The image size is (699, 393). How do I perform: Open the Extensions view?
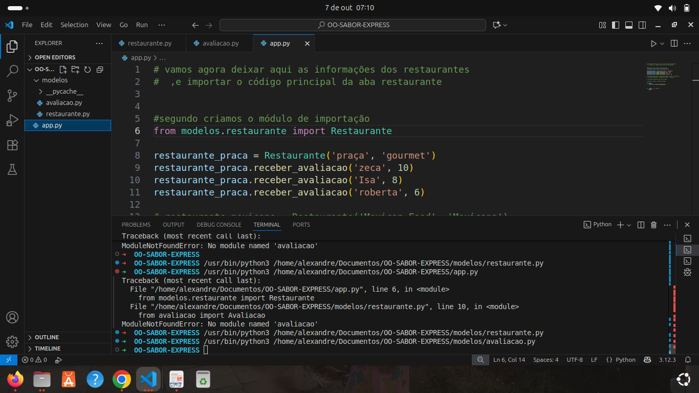(12, 145)
